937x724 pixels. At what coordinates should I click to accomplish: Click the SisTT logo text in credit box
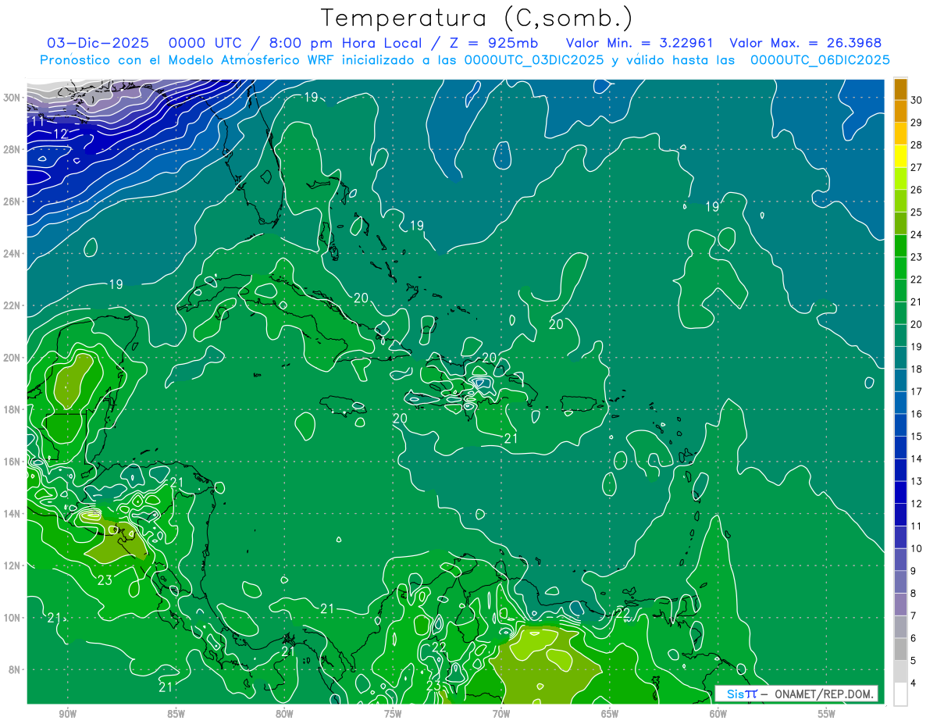tap(742, 694)
